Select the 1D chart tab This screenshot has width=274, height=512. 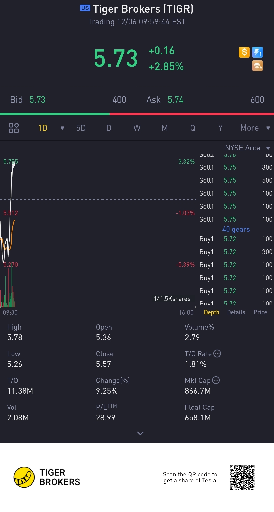pyautogui.click(x=43, y=128)
